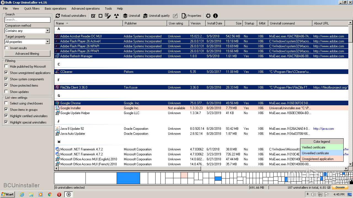The width and height of the screenshot is (353, 198).
Task: Click Internet Explorer in the taskbar
Action: pyautogui.click(x=22, y=194)
